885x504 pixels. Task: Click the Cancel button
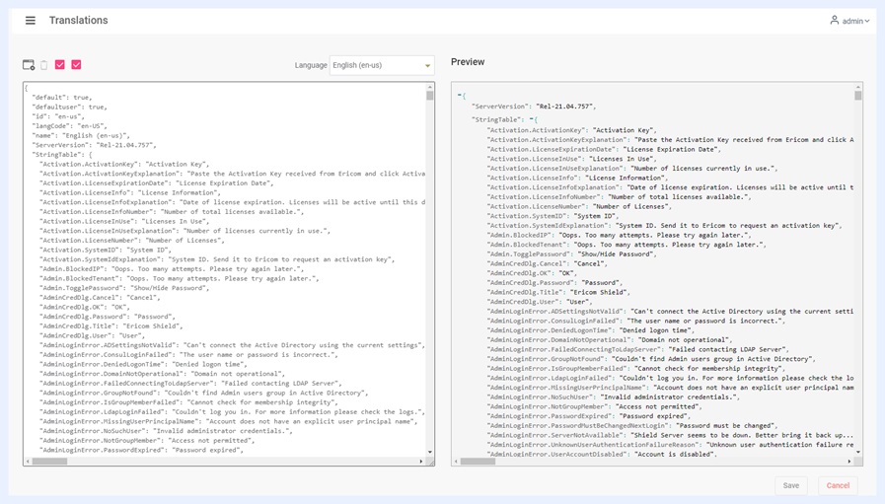pos(838,485)
